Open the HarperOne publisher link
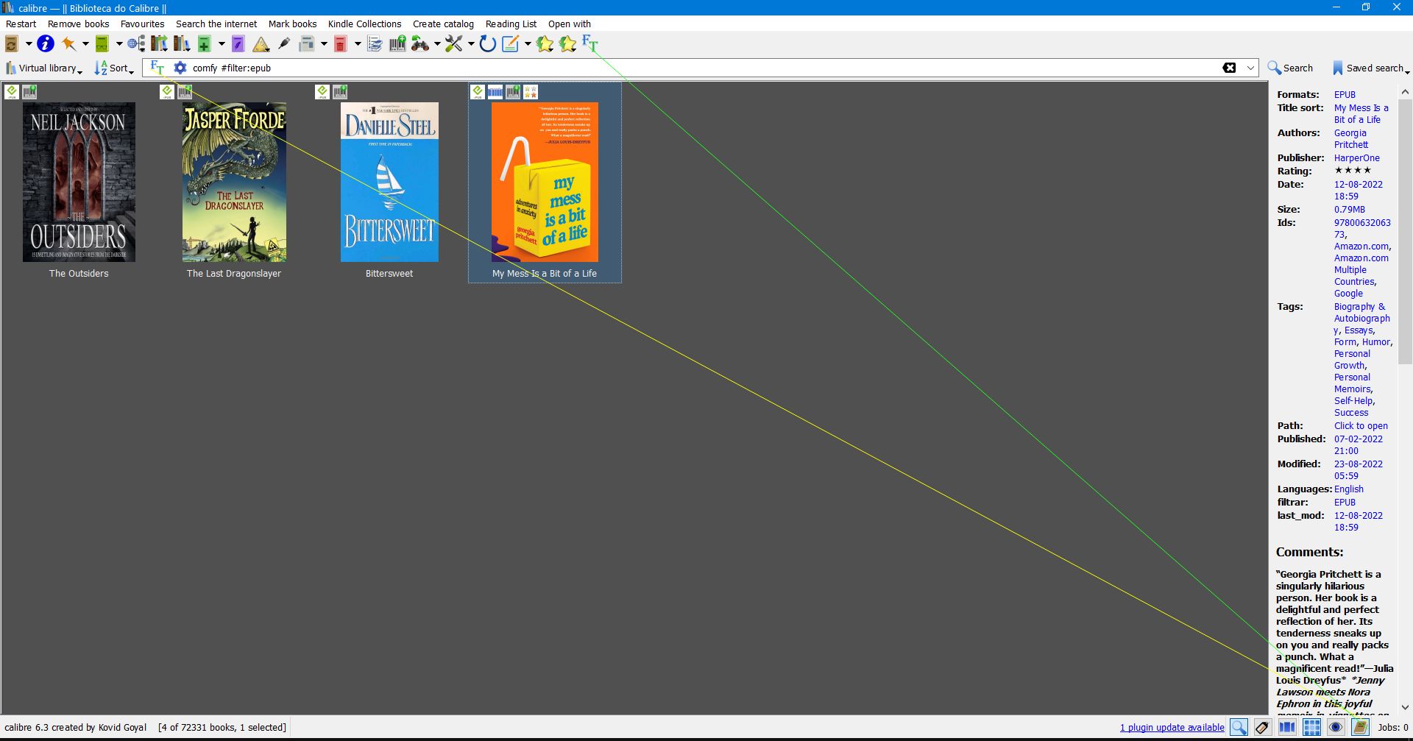The height and width of the screenshot is (741, 1413). pos(1357,157)
